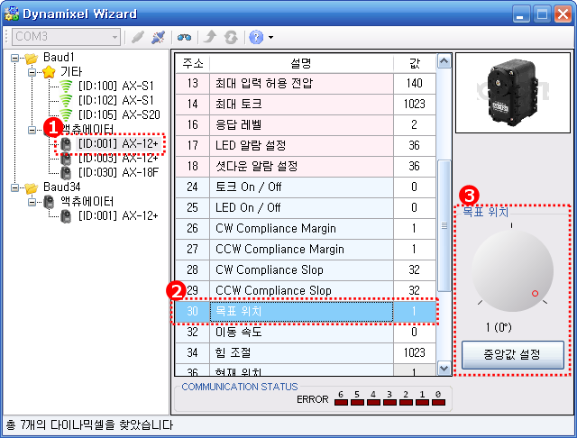Click the refresh arrows toolbar icon
This screenshot has width=577, height=438.
coord(231,37)
